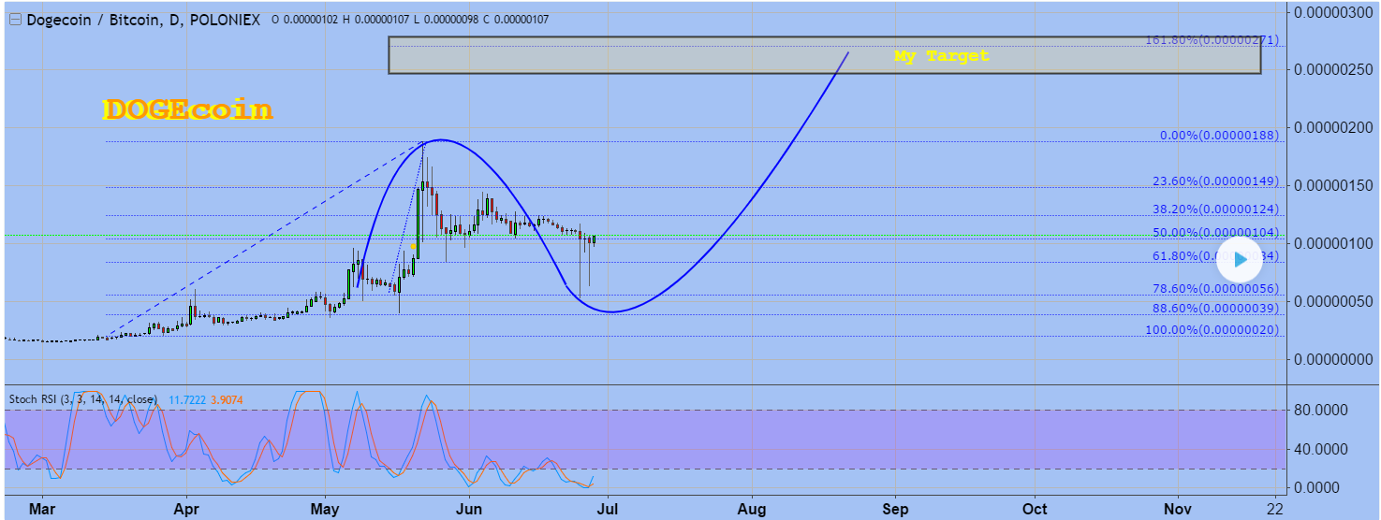Click the '22' date label on the time axis
This screenshot has width=1381, height=520.
[x=1275, y=509]
